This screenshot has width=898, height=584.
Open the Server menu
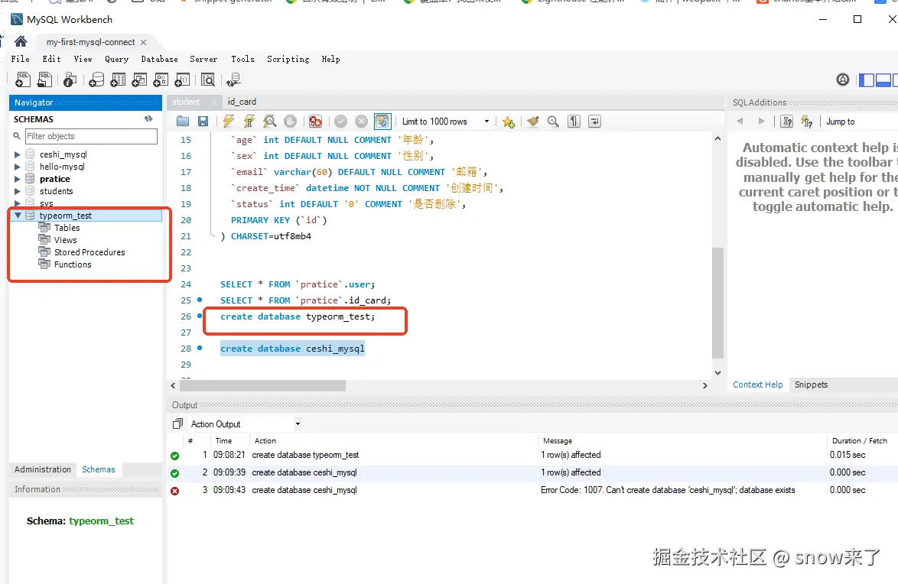click(203, 59)
